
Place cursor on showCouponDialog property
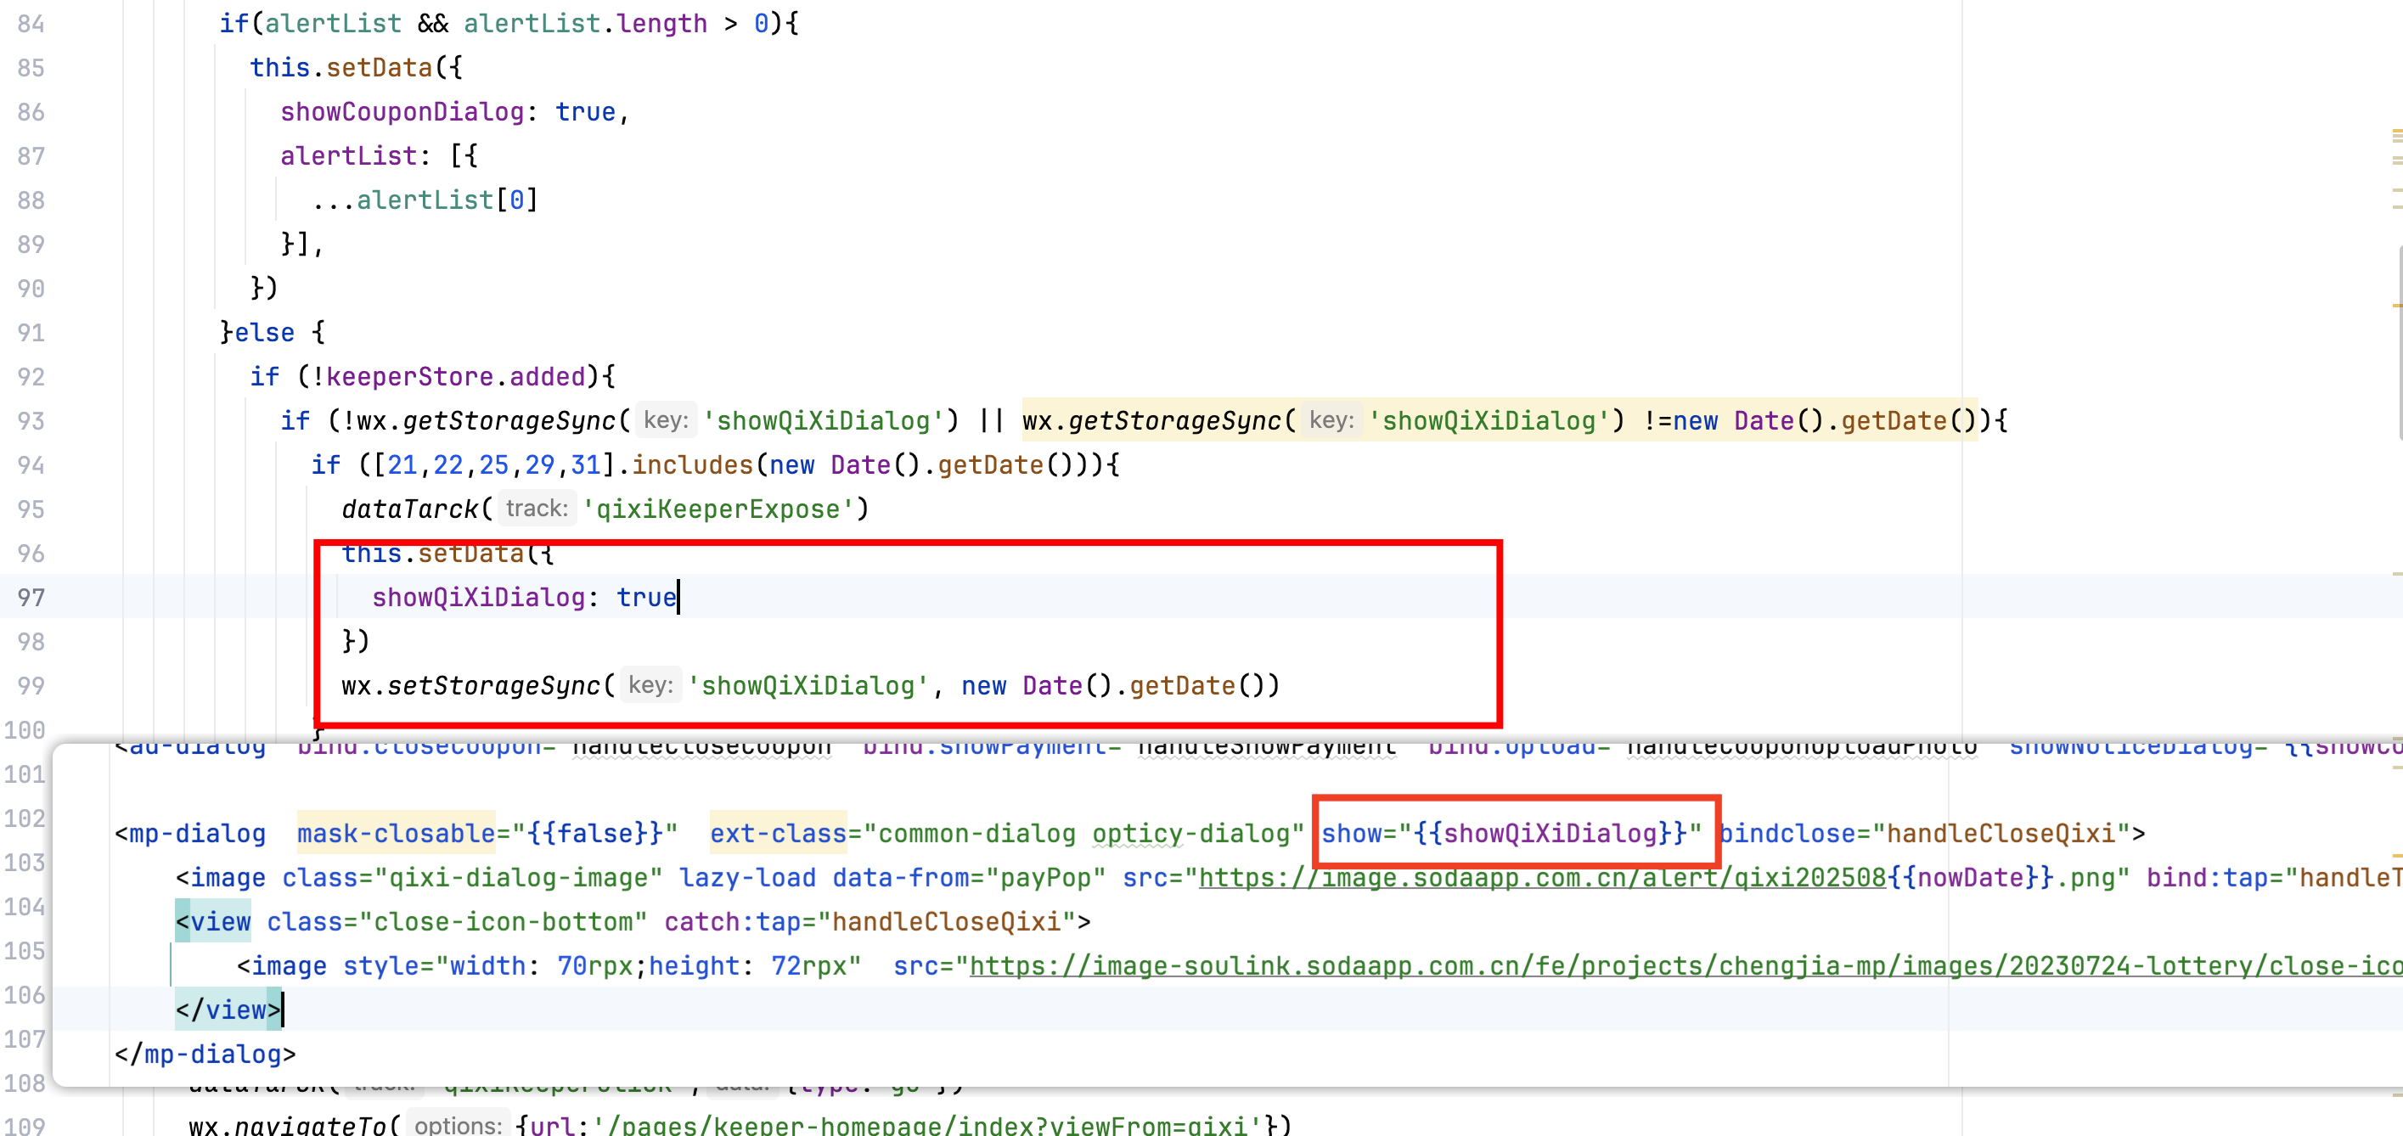click(x=402, y=112)
